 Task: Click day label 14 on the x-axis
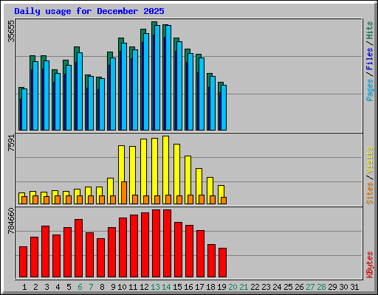[x=166, y=287]
